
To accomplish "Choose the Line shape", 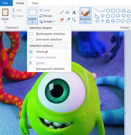I will coord(97,11).
